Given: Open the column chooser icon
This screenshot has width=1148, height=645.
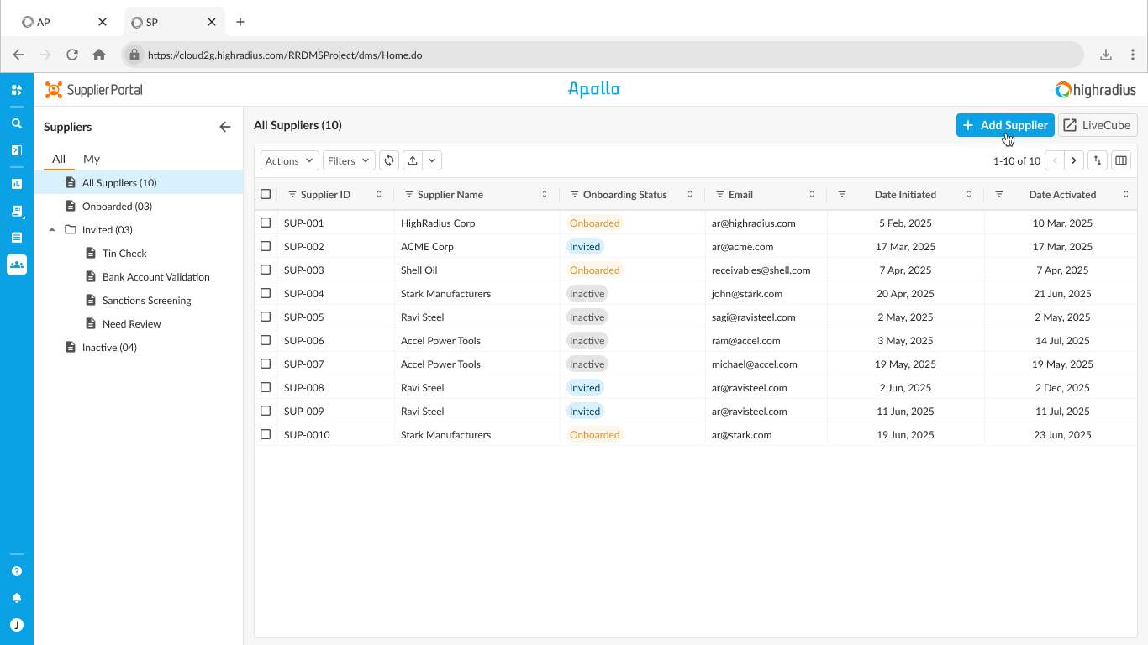Looking at the screenshot, I should click(1120, 160).
